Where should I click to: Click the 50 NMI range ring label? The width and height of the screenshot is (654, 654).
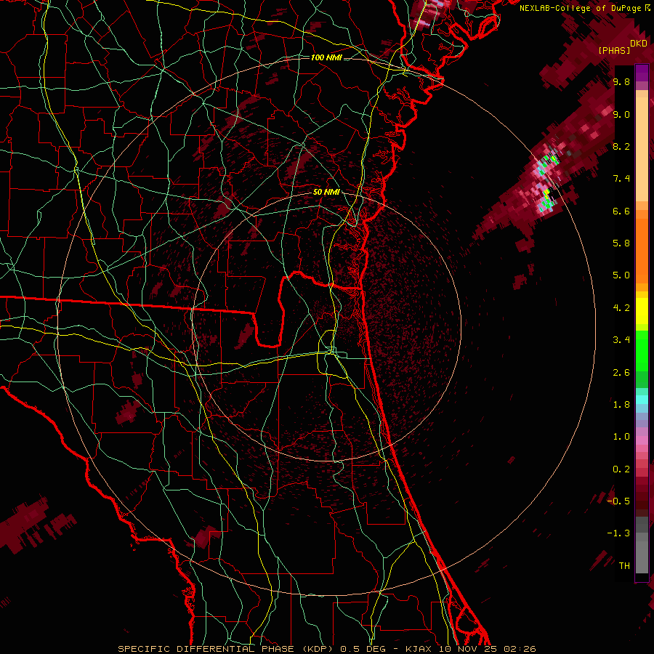coord(326,192)
